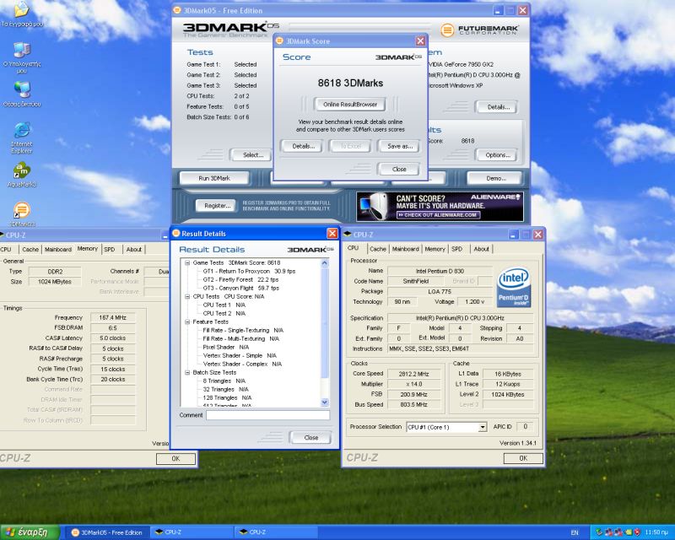Select the GT2 - Firefly Forest row
Image resolution: width=675 pixels, height=540 pixels.
click(x=240, y=280)
